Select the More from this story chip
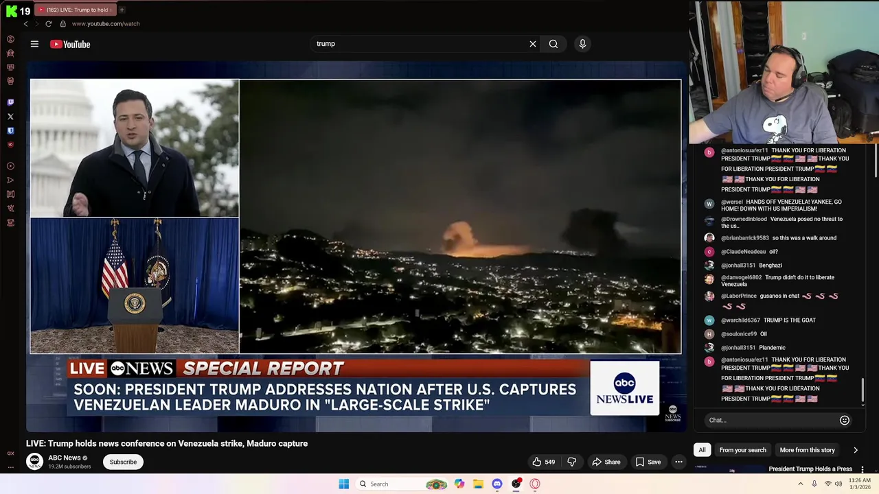 pos(807,450)
